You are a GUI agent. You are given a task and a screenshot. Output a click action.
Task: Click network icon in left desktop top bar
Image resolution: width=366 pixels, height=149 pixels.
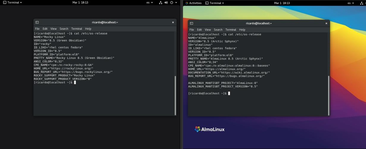161,2
